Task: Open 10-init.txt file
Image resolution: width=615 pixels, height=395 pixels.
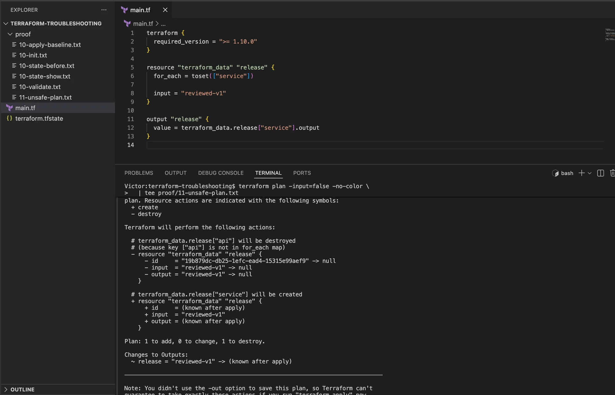Action: (x=33, y=55)
